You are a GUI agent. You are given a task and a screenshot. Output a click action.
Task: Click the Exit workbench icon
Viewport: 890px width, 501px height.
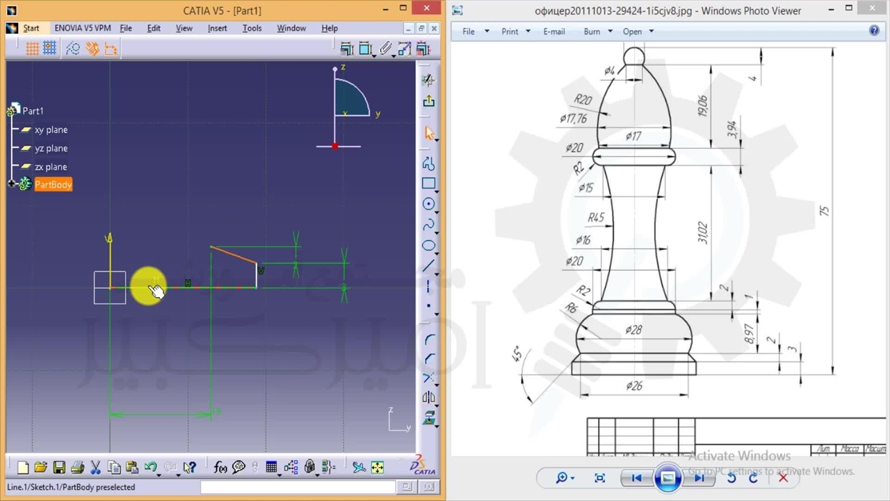428,101
